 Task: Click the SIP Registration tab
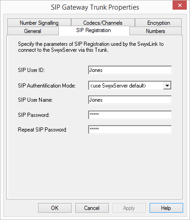point(94,30)
